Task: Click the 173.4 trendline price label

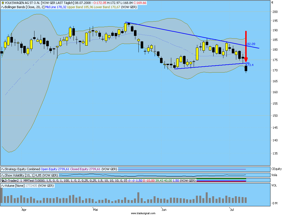Action: click(249, 65)
